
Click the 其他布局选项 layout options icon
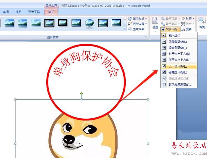[164, 84]
